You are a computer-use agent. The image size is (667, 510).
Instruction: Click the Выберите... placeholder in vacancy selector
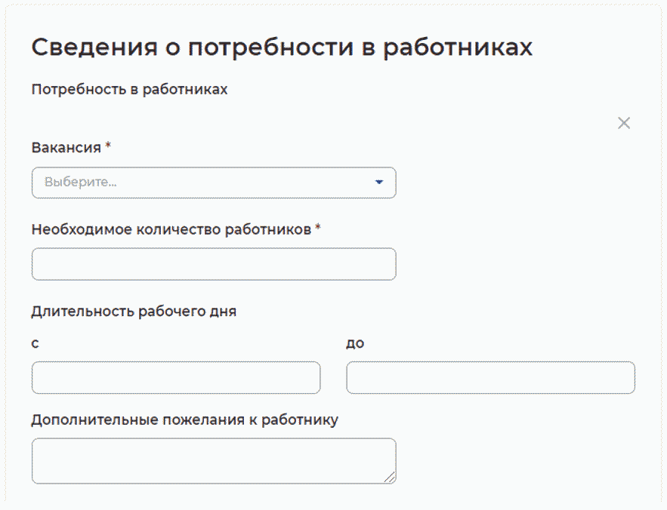81,183
